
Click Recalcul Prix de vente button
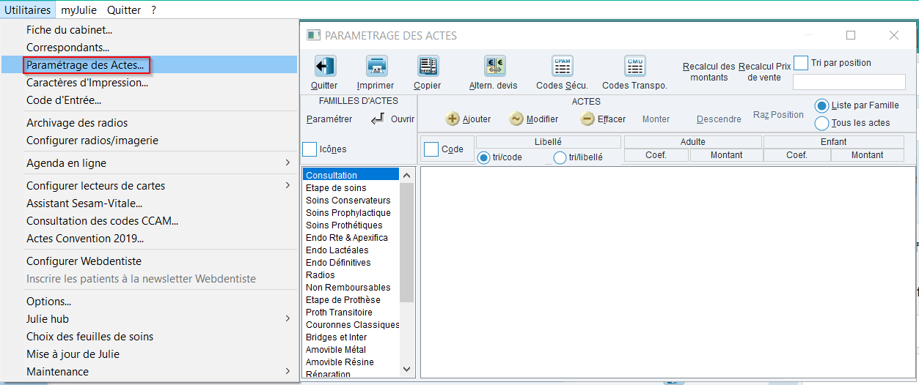(x=763, y=72)
